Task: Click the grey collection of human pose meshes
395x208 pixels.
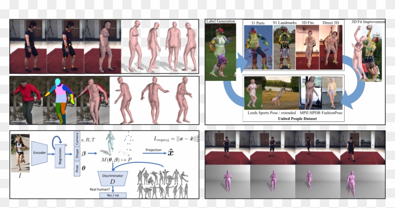Action: 163,183
